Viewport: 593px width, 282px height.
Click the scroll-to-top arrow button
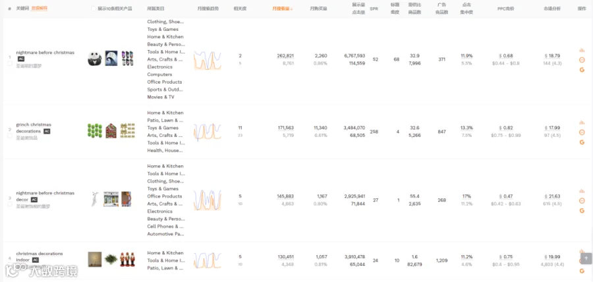point(586,258)
